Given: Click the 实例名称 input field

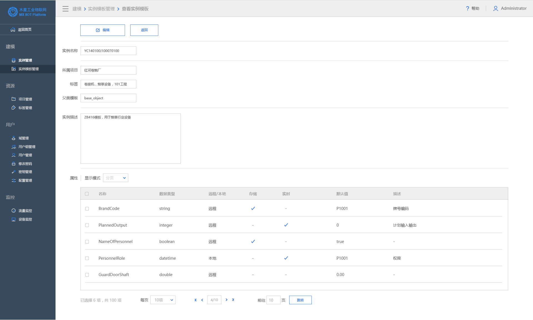Looking at the screenshot, I should (x=108, y=51).
